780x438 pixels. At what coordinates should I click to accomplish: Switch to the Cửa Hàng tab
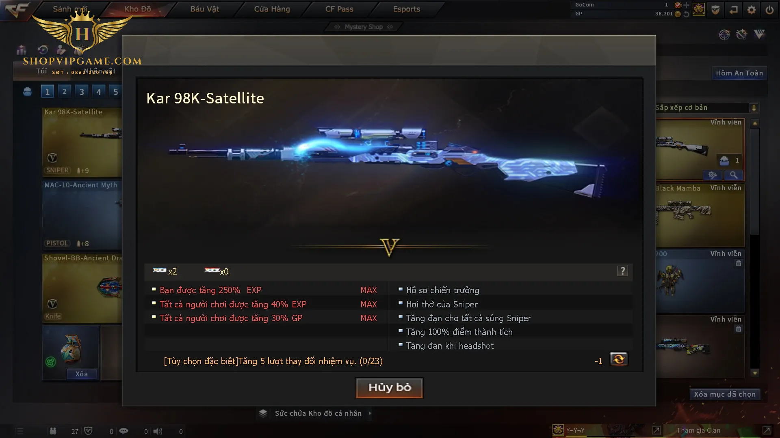272,9
